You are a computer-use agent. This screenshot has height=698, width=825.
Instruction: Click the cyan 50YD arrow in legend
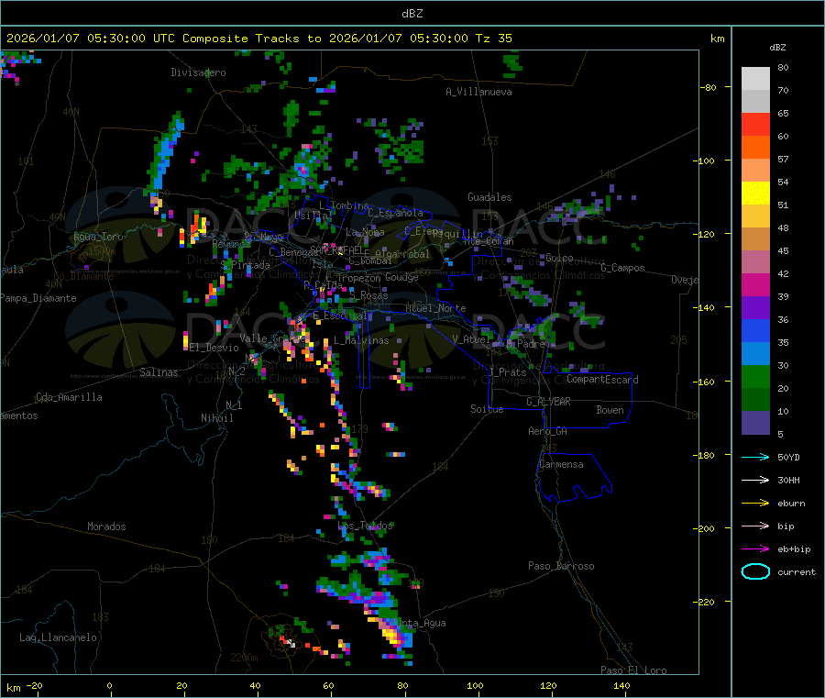pos(755,457)
